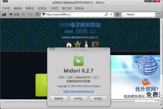Click the 6688电子商务网站 blue heading
The height and width of the screenshot is (109, 163).
click(x=80, y=25)
